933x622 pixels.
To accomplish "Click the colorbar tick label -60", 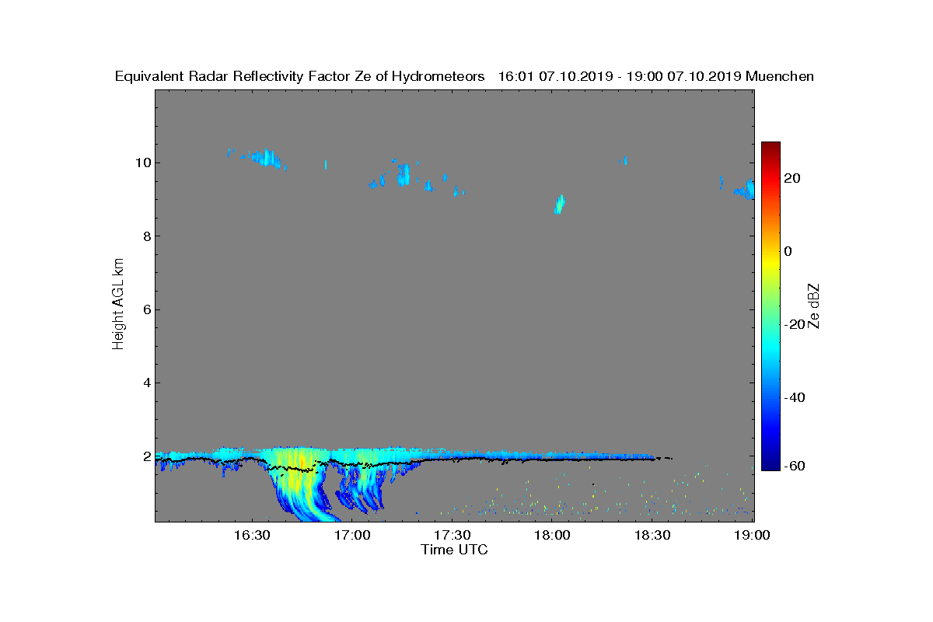I will click(795, 466).
